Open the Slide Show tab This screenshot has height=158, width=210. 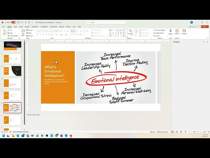(53, 27)
